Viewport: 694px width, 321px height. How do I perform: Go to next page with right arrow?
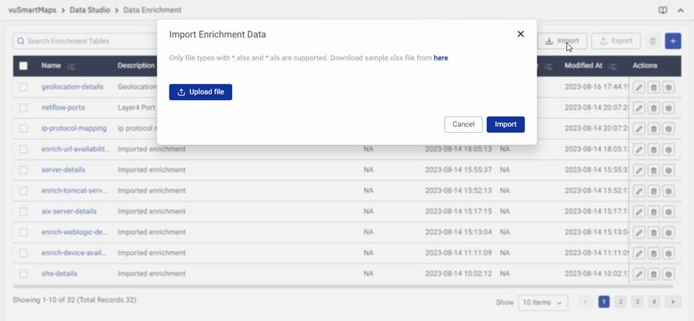point(673,302)
